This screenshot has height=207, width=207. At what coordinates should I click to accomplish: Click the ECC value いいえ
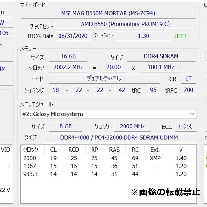186,126
